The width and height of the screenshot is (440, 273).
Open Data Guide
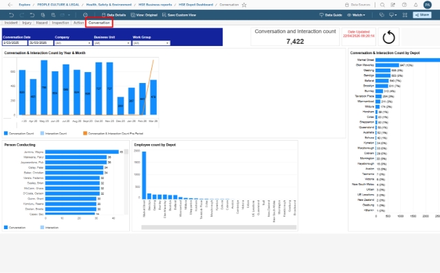tap(331, 15)
